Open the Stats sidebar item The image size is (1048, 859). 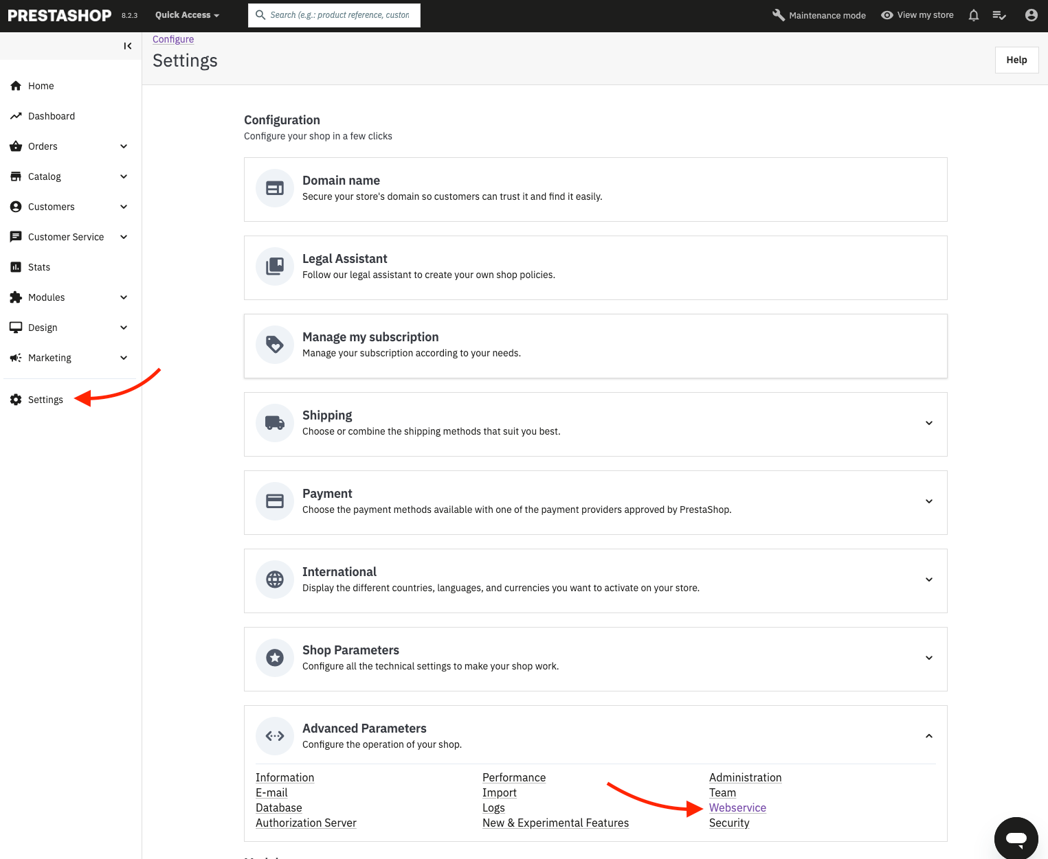[39, 267]
